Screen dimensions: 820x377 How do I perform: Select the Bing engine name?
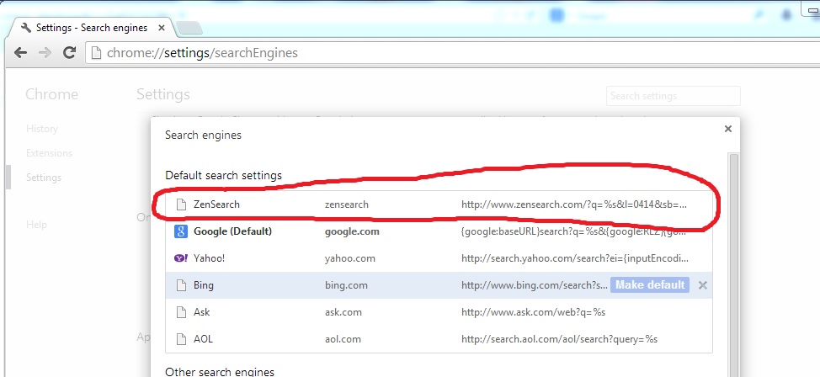tap(204, 285)
